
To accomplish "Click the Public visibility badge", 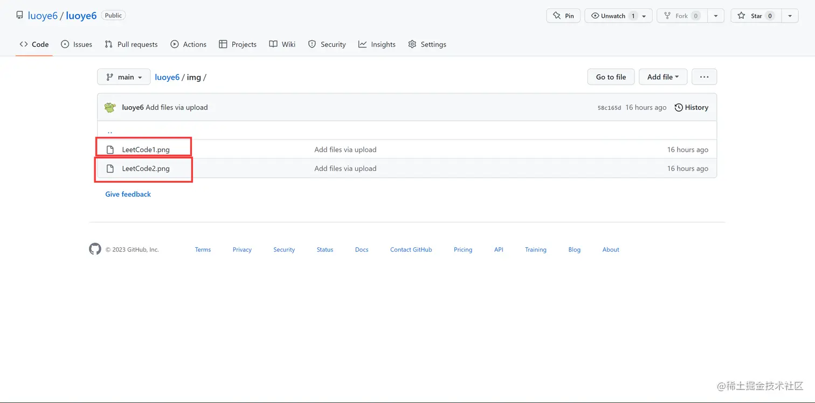I will [x=113, y=16].
